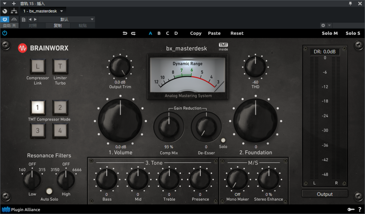This screenshot has height=214, width=365.
Task: Go to previous preset arrow
Action: pos(30,20)
